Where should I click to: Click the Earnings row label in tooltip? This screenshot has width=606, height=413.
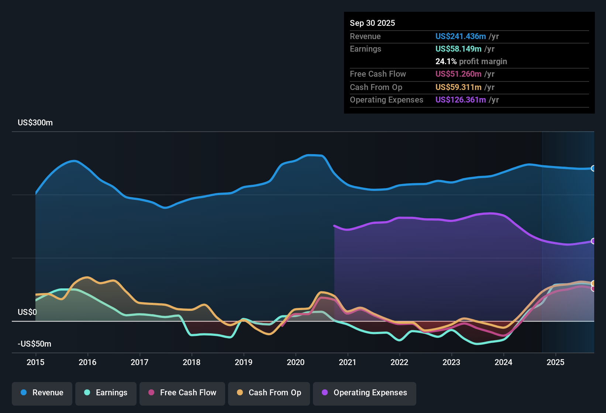(x=366, y=49)
